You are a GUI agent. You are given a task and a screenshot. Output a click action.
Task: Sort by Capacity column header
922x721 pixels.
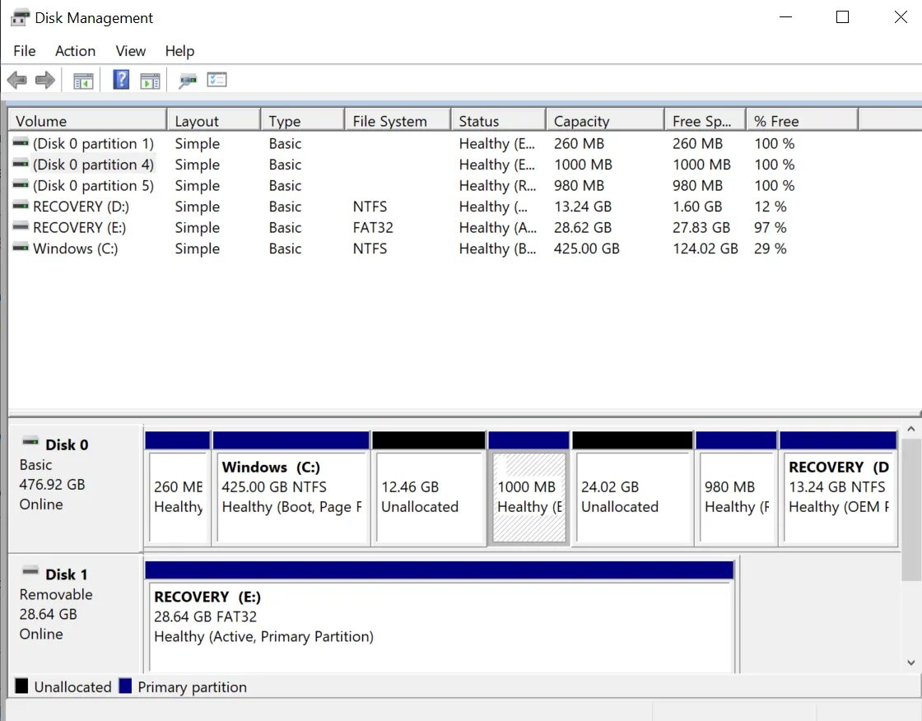(606, 120)
